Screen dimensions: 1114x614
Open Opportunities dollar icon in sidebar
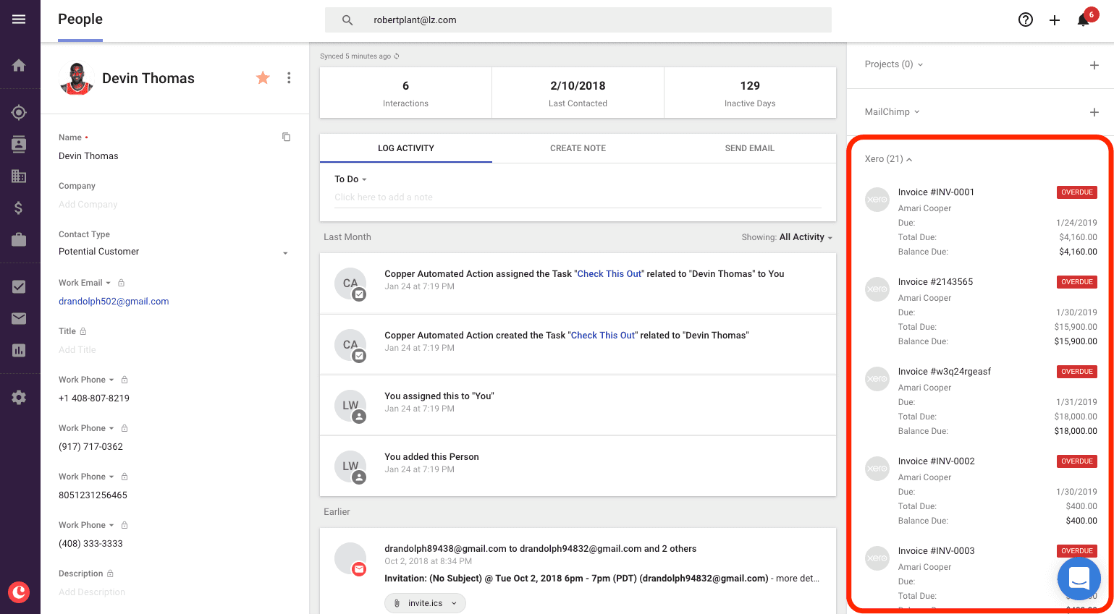19,208
